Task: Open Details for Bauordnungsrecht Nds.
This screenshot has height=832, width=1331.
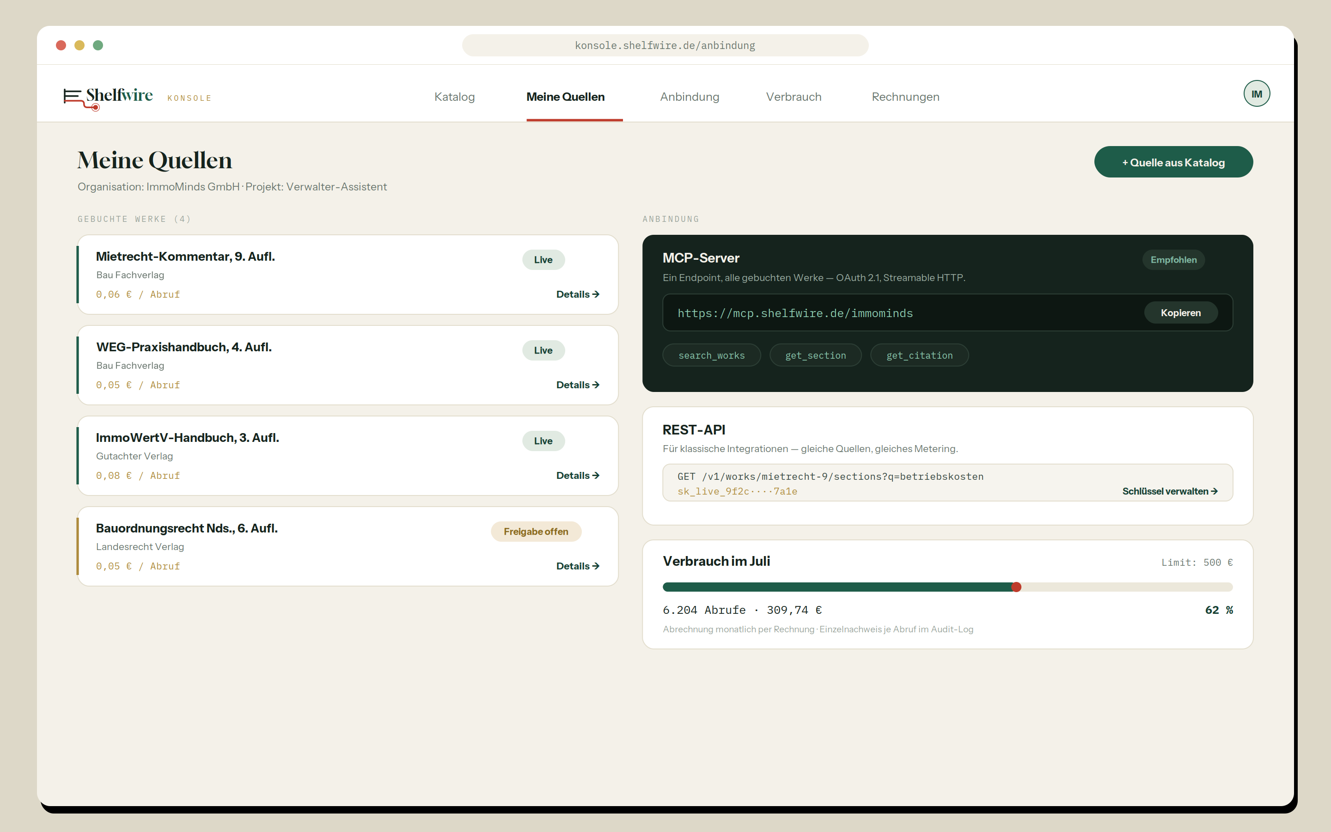Action: click(578, 566)
